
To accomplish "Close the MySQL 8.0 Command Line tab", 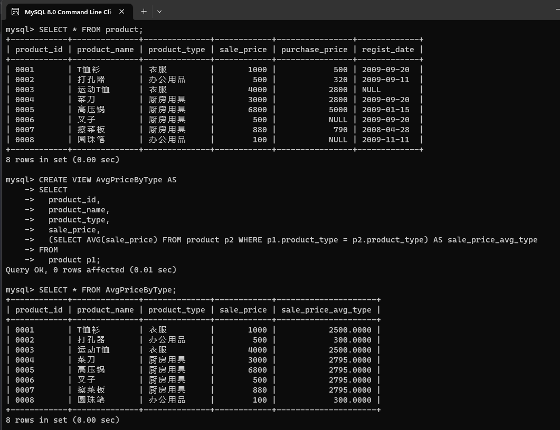I will (122, 12).
